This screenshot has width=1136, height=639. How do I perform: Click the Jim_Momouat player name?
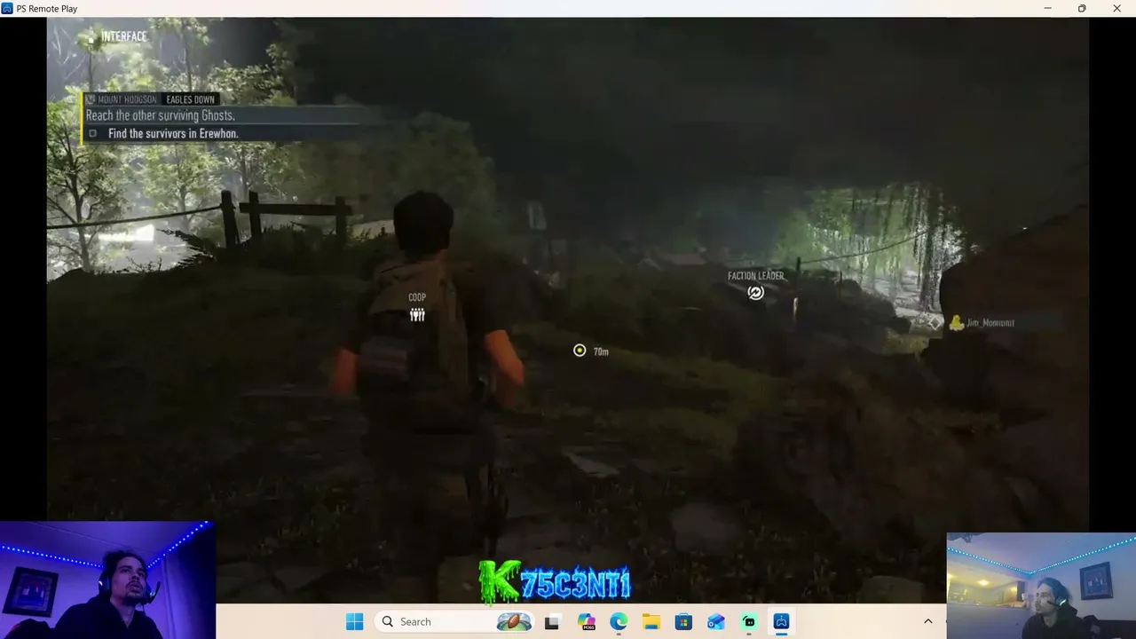coord(990,323)
